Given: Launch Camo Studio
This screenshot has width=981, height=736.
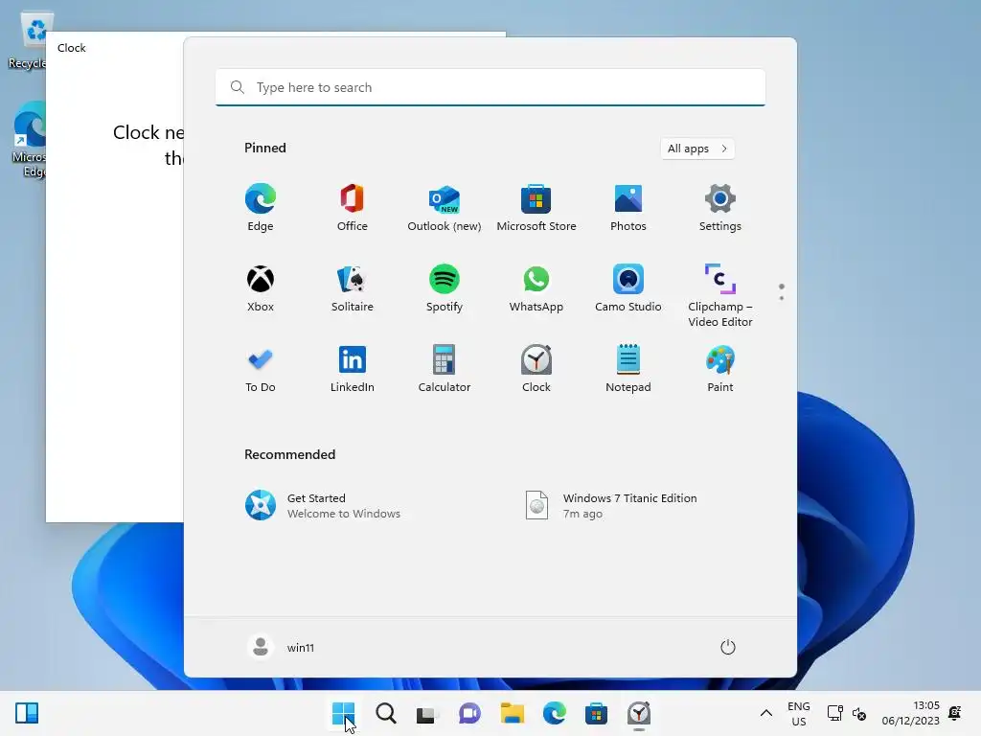Looking at the screenshot, I should (628, 288).
